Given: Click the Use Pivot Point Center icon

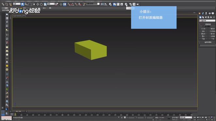Looking at the screenshot, I should pos(57,4).
